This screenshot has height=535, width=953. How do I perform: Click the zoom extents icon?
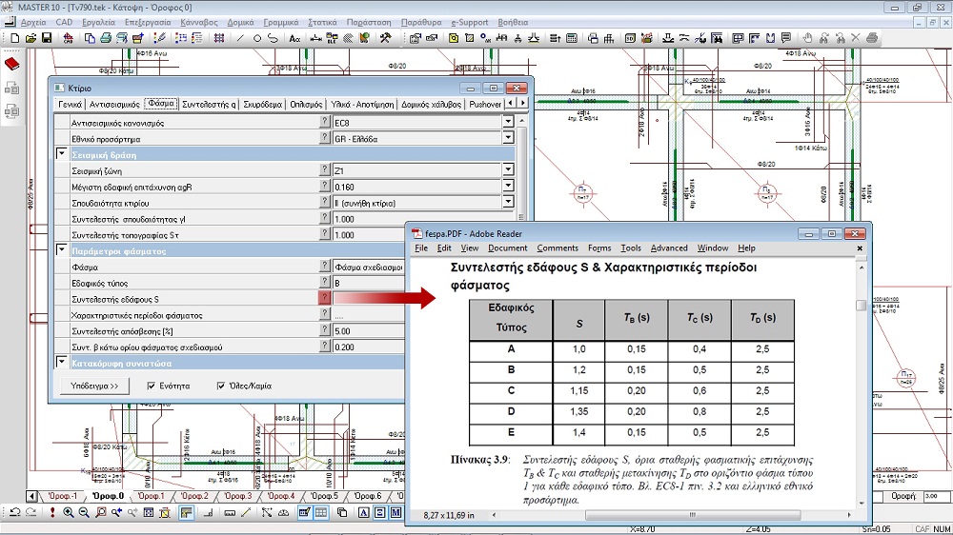tap(149, 512)
